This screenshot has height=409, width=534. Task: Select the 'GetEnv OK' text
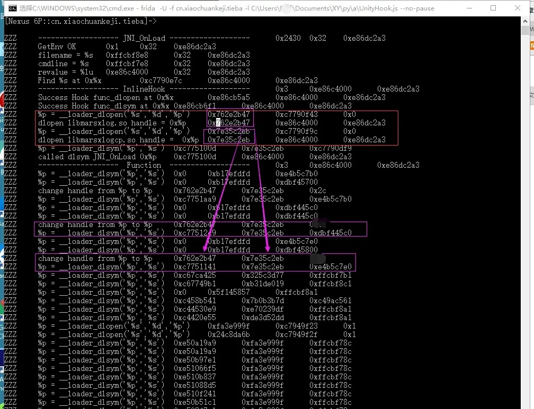coord(57,47)
